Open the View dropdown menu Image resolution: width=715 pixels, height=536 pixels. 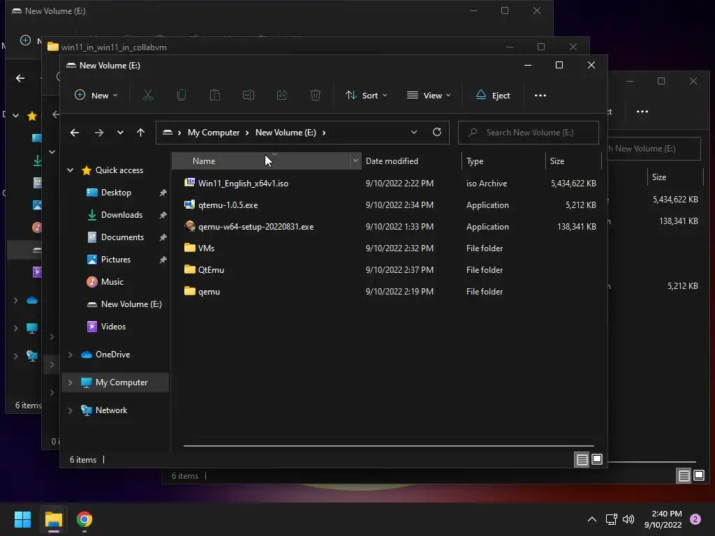[x=429, y=95]
